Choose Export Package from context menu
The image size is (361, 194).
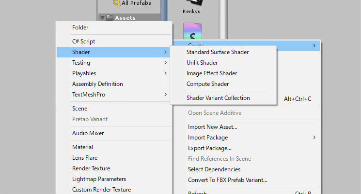click(x=210, y=148)
